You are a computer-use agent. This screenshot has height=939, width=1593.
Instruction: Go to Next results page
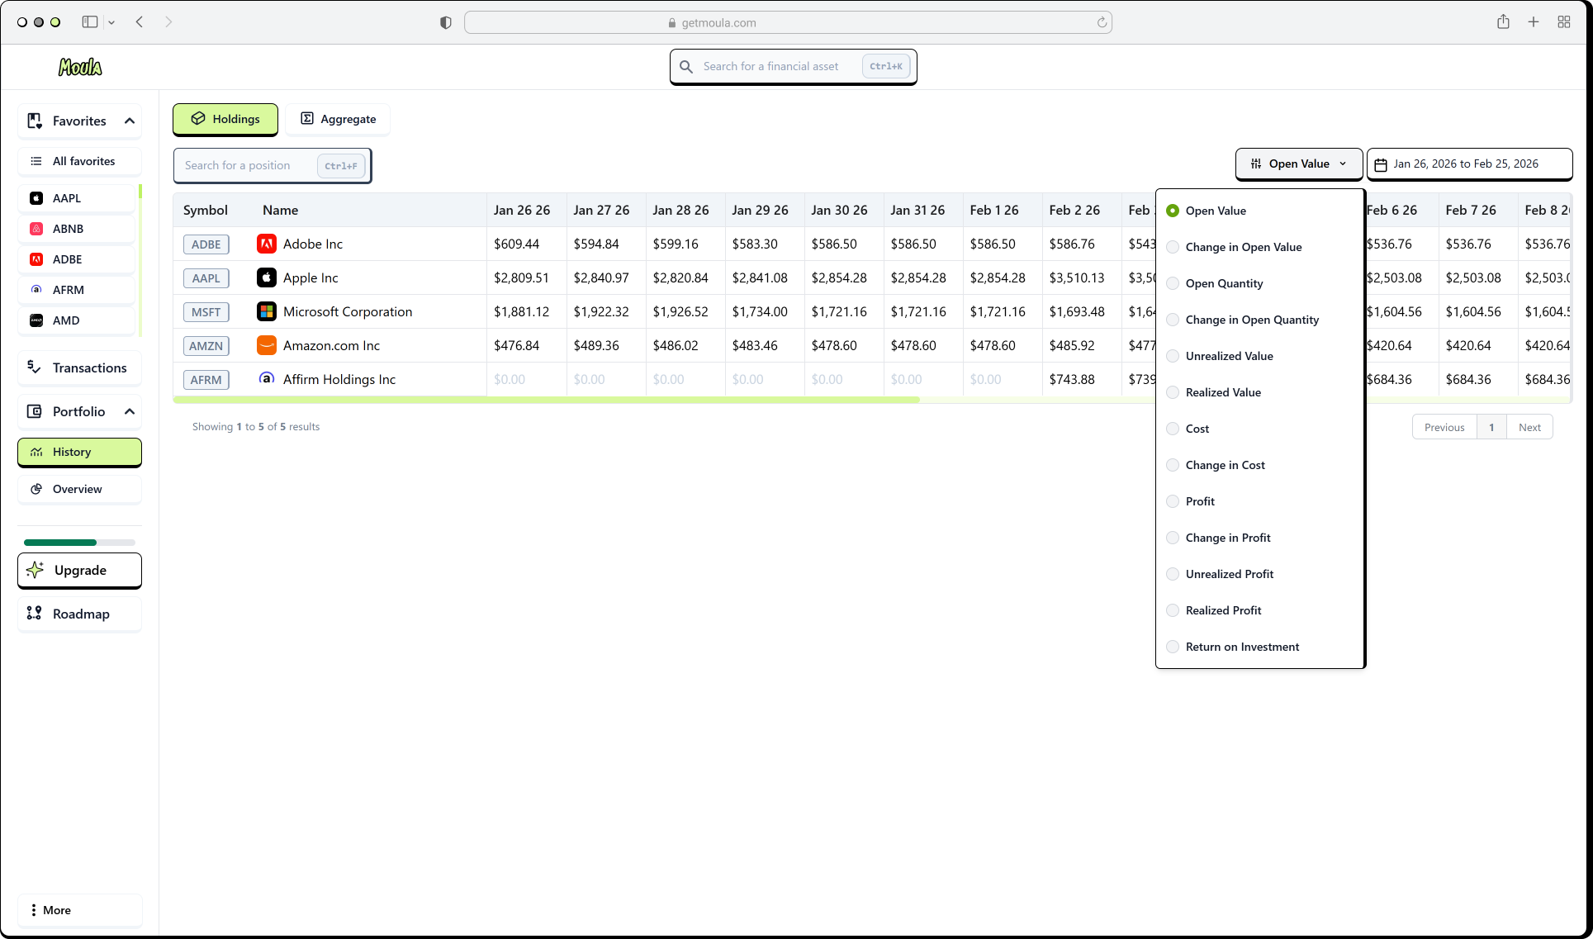point(1529,427)
